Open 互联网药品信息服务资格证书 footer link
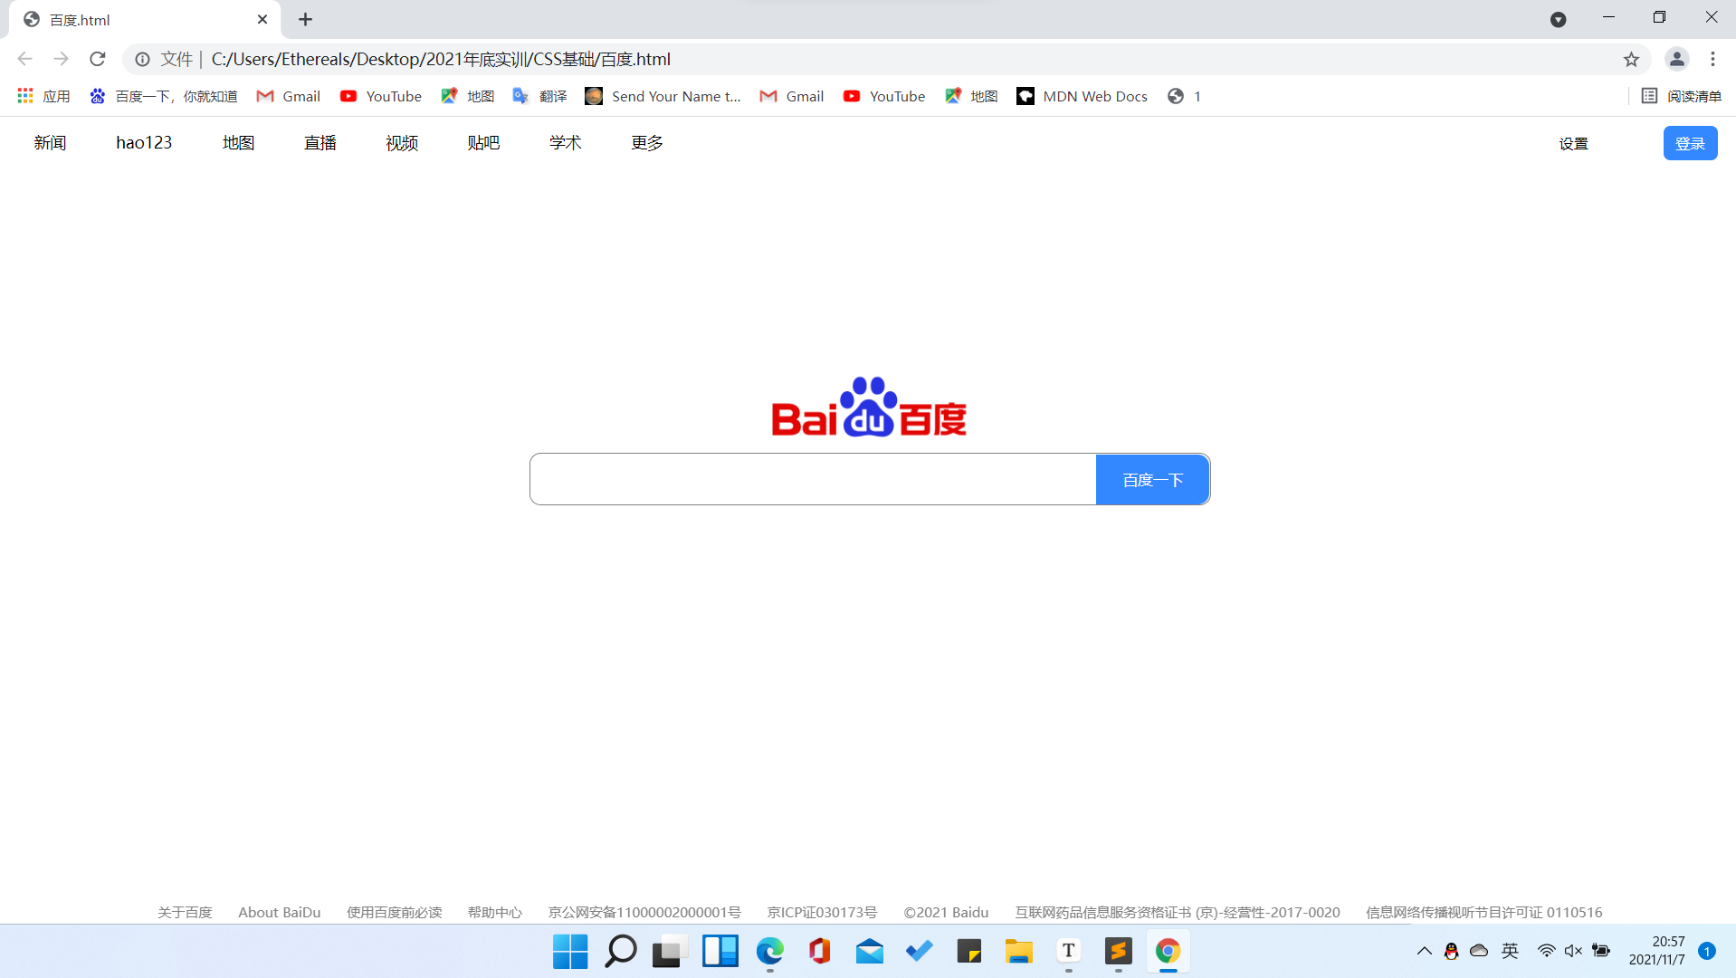Viewport: 1736px width, 978px height. [1177, 912]
